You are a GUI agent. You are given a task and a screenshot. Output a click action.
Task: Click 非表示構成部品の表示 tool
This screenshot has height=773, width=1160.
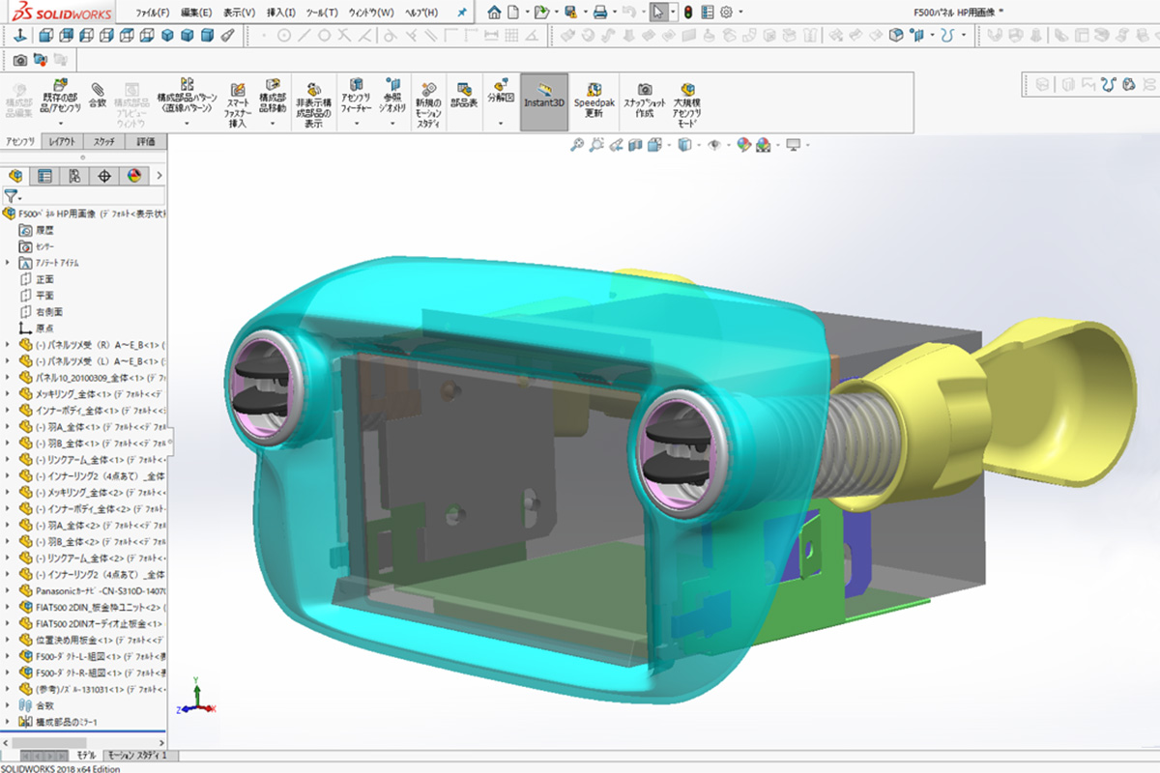pos(313,103)
